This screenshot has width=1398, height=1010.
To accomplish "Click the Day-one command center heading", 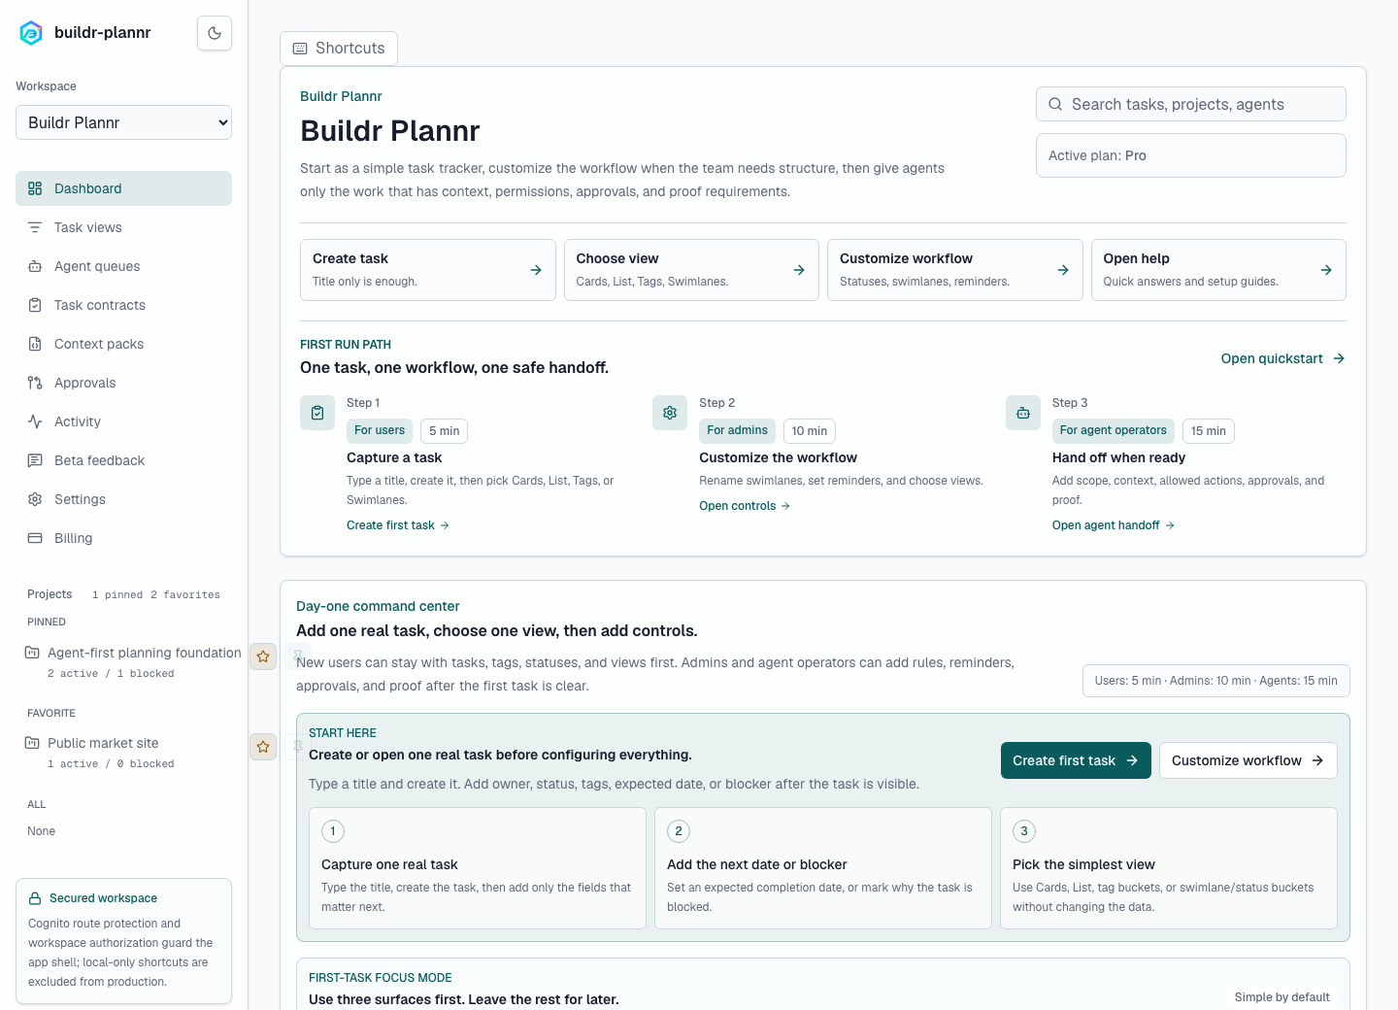I will tap(378, 606).
